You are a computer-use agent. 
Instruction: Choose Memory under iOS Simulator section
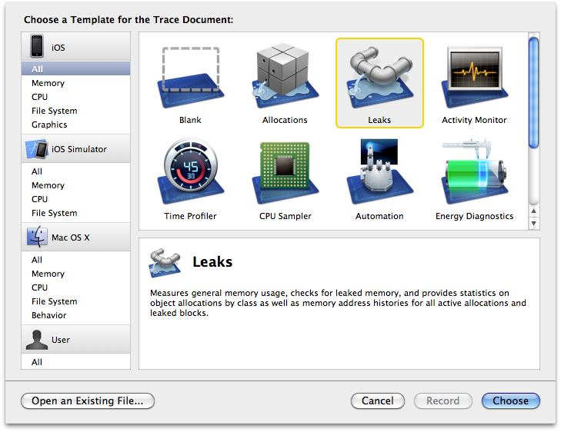(76, 185)
